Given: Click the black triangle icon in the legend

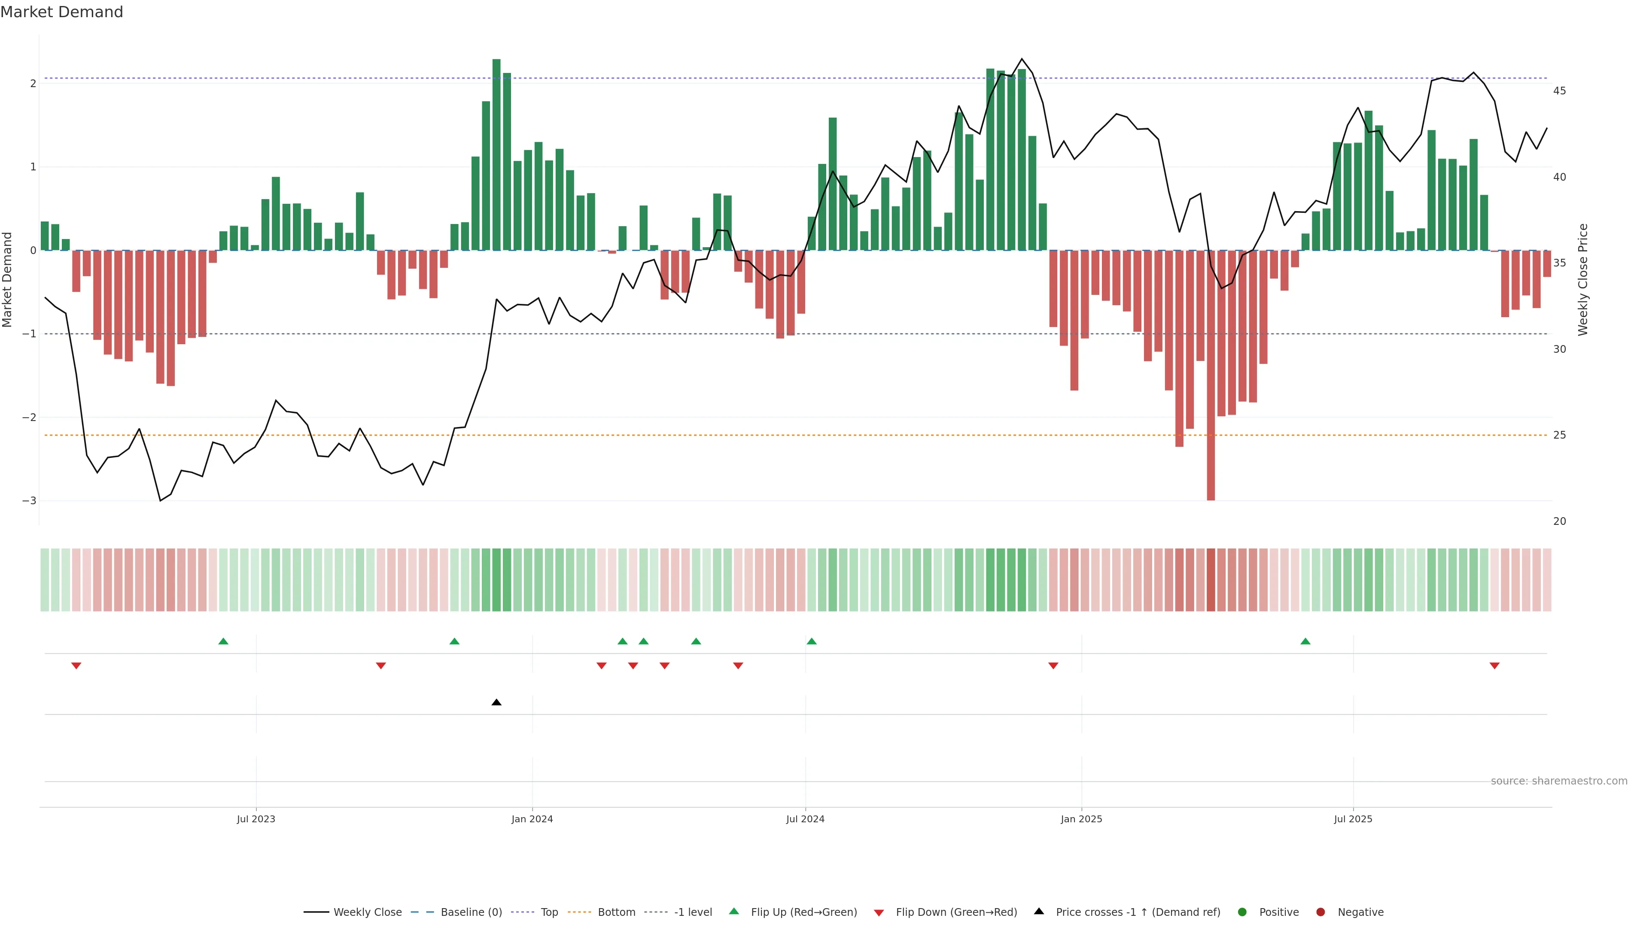Looking at the screenshot, I should (1039, 912).
